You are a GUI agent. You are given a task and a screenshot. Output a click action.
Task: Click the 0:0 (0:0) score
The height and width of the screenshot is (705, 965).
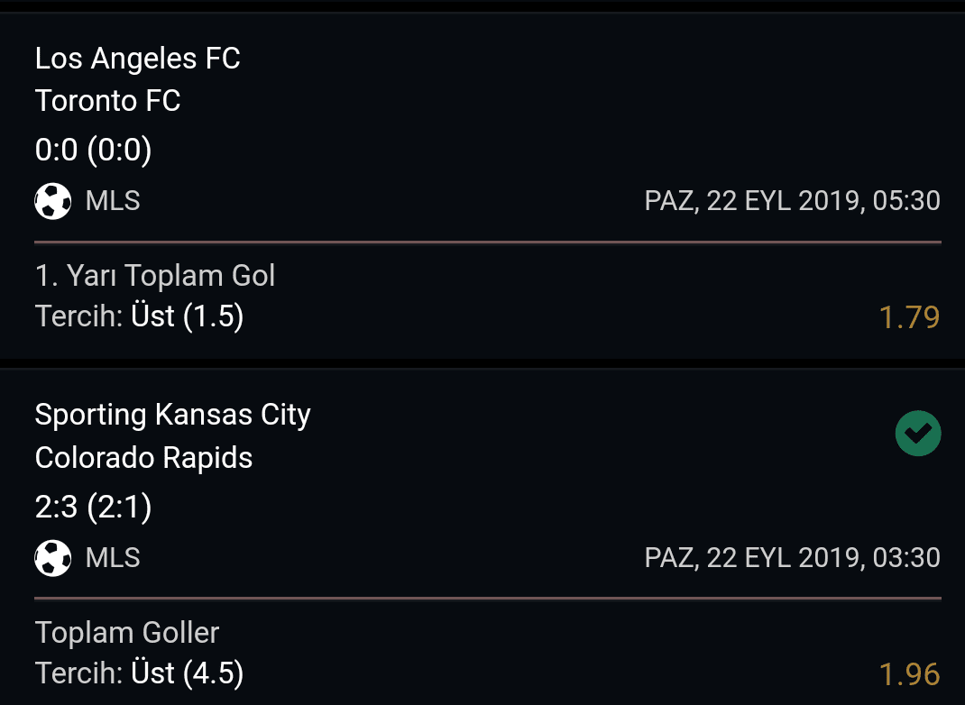coord(94,150)
